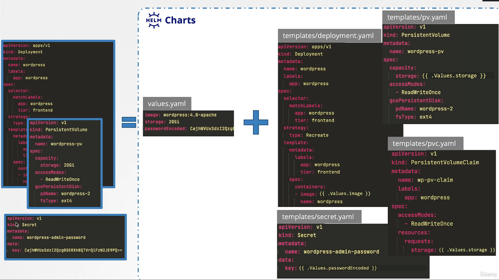The width and height of the screenshot is (499, 280).
Task: Switch to the templates/pvc.yaml label
Action: [424, 143]
